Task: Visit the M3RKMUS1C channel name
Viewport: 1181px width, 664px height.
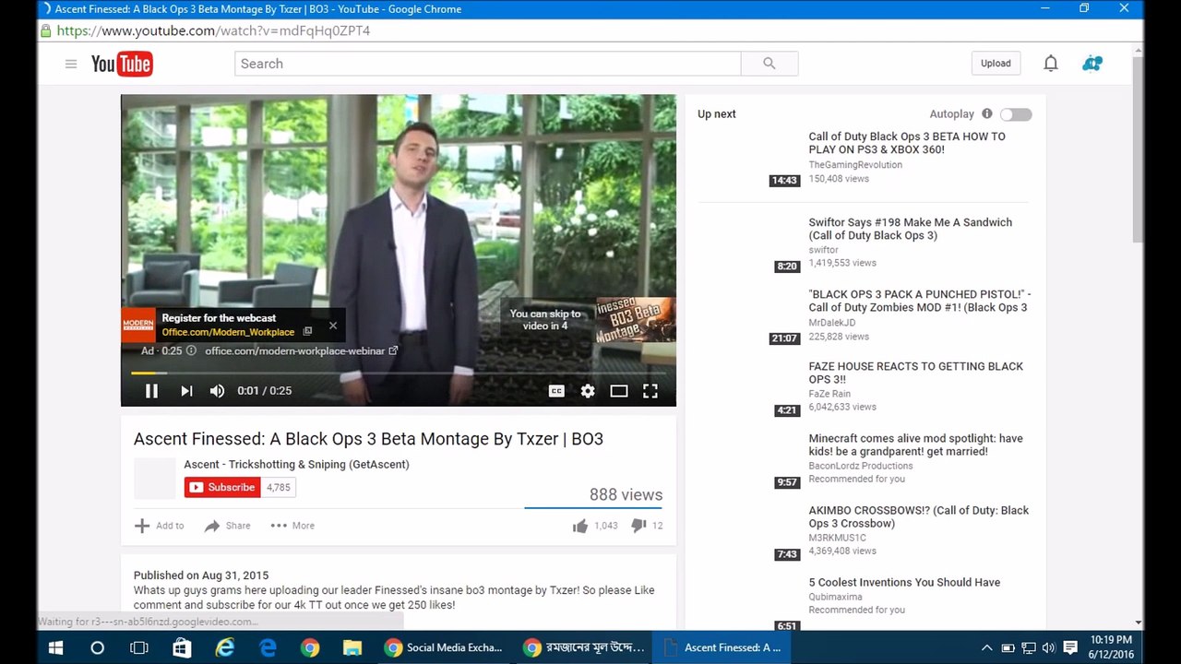Action: click(x=838, y=538)
